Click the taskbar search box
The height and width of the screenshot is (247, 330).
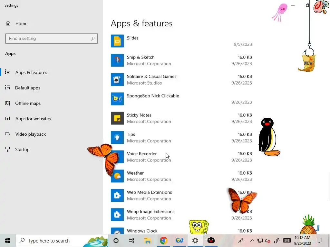(62, 241)
